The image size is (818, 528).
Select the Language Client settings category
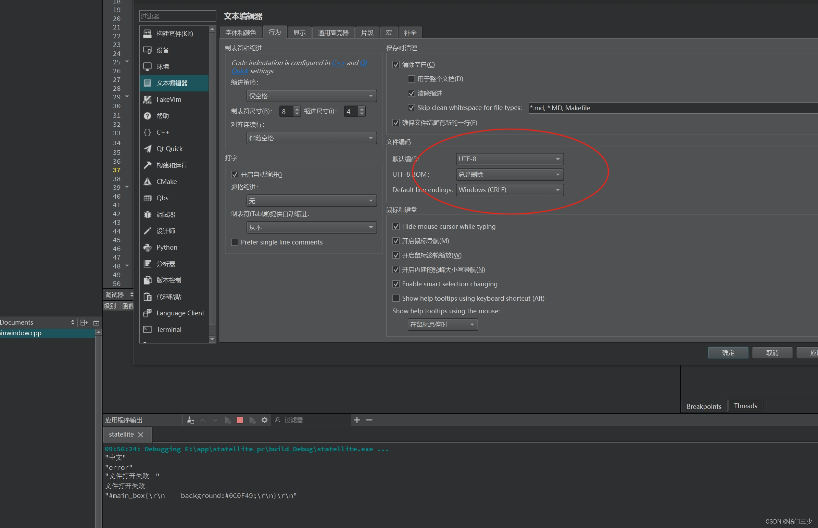click(180, 313)
